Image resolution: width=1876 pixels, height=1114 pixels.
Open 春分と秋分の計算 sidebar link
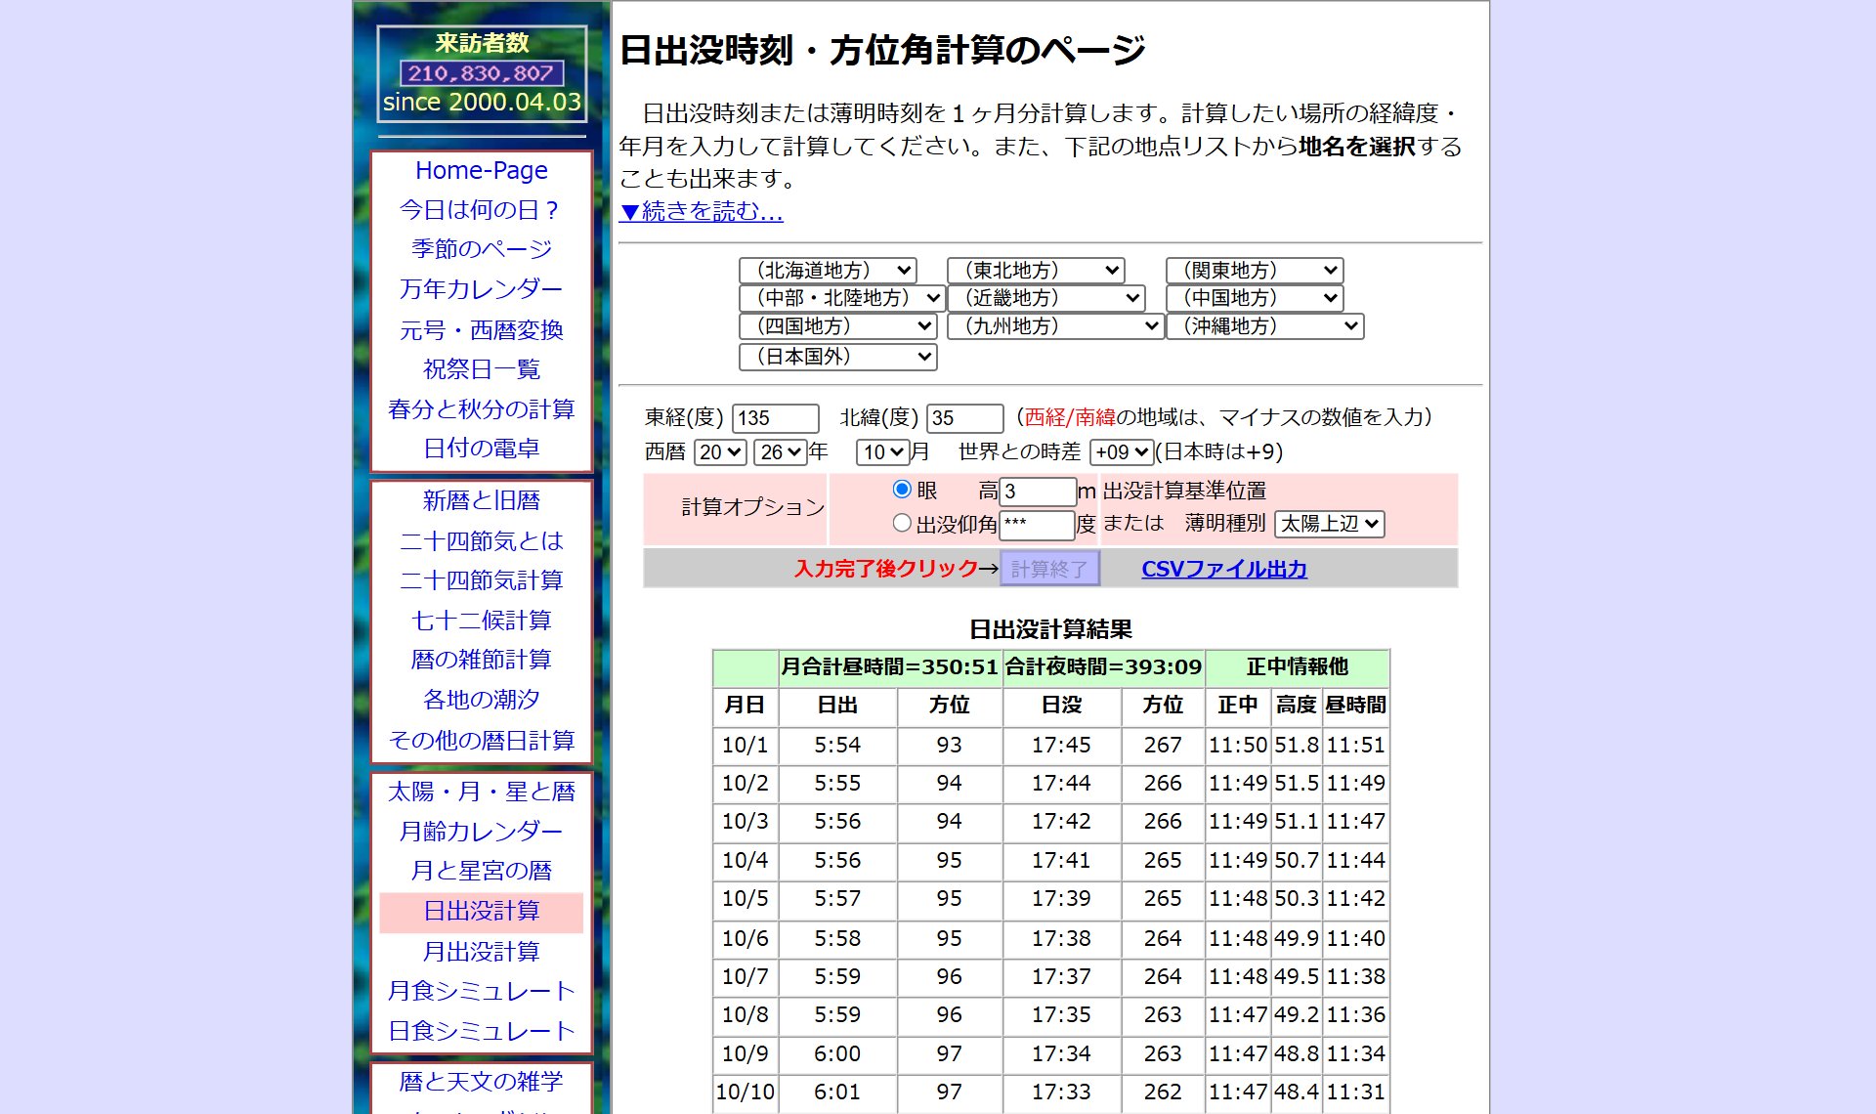tap(482, 408)
